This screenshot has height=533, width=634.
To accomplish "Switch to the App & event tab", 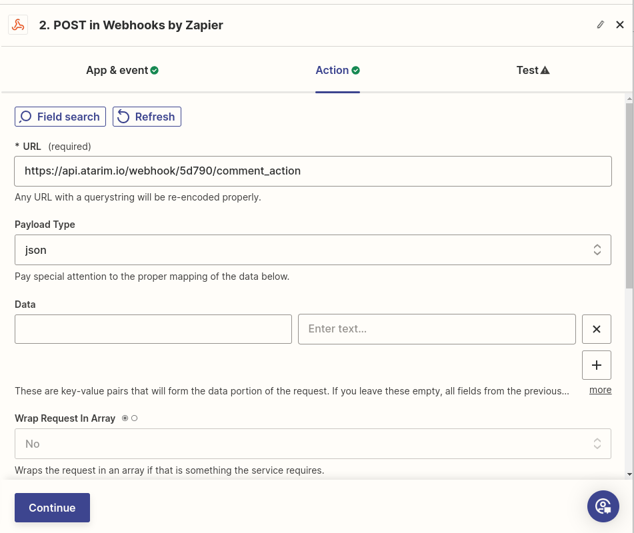I will (x=122, y=70).
